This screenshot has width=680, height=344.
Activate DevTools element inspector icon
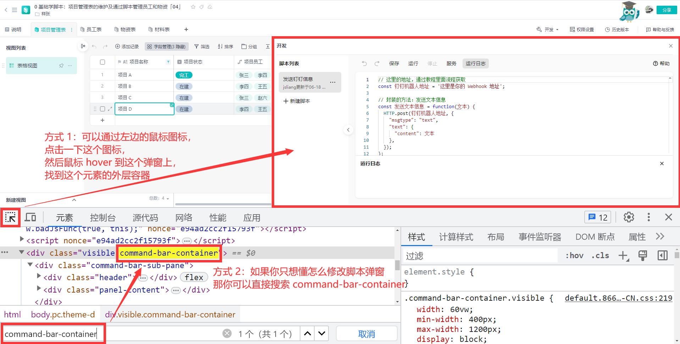pos(10,217)
